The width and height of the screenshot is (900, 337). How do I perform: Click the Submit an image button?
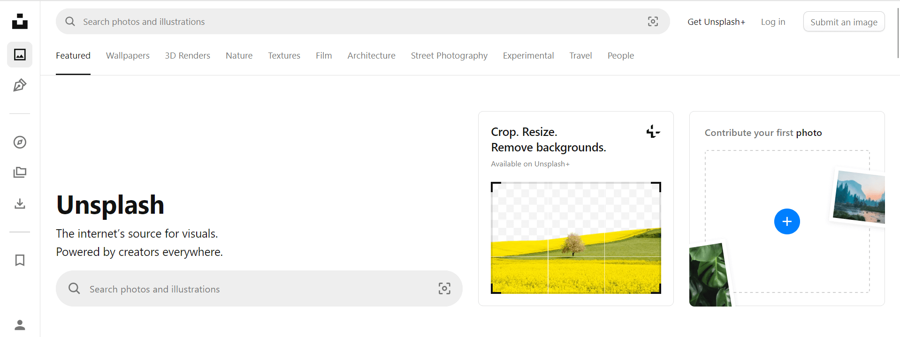[843, 22]
